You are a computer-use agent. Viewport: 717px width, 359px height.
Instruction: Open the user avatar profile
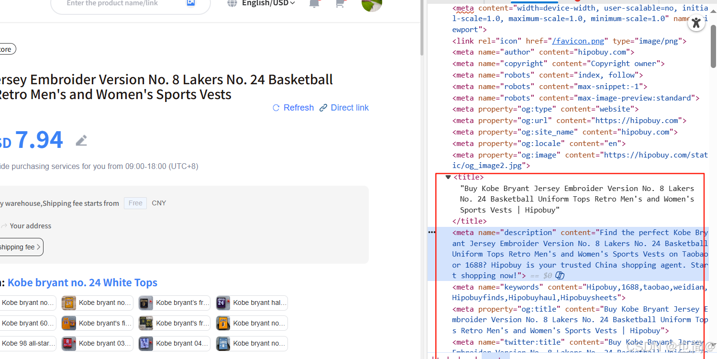[x=372, y=5]
